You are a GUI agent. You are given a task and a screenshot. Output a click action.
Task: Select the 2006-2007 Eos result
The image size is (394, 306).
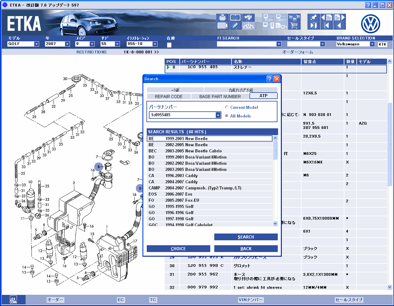(x=210, y=194)
